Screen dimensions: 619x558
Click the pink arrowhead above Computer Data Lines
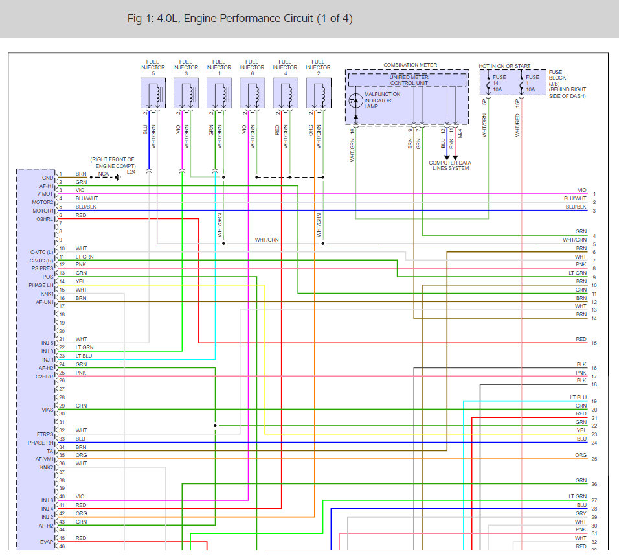click(455, 157)
